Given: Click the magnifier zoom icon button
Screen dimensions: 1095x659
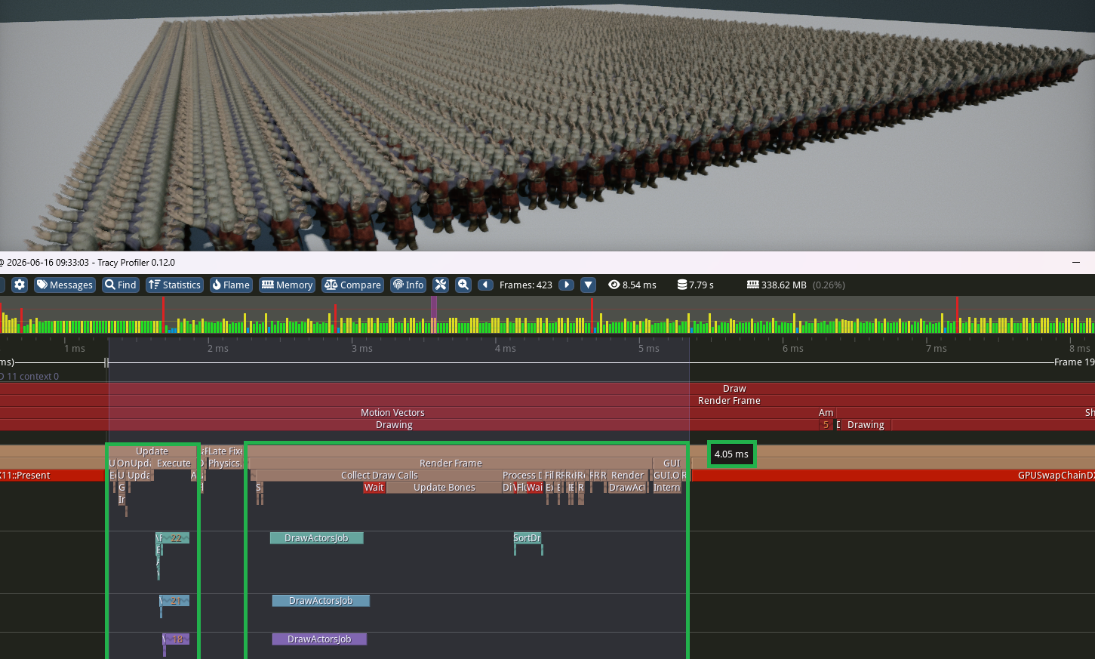Looking at the screenshot, I should 463,285.
